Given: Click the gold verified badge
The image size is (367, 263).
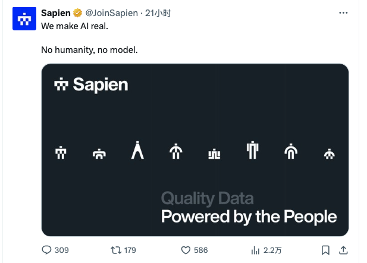Looking at the screenshot, I should 77,13.
